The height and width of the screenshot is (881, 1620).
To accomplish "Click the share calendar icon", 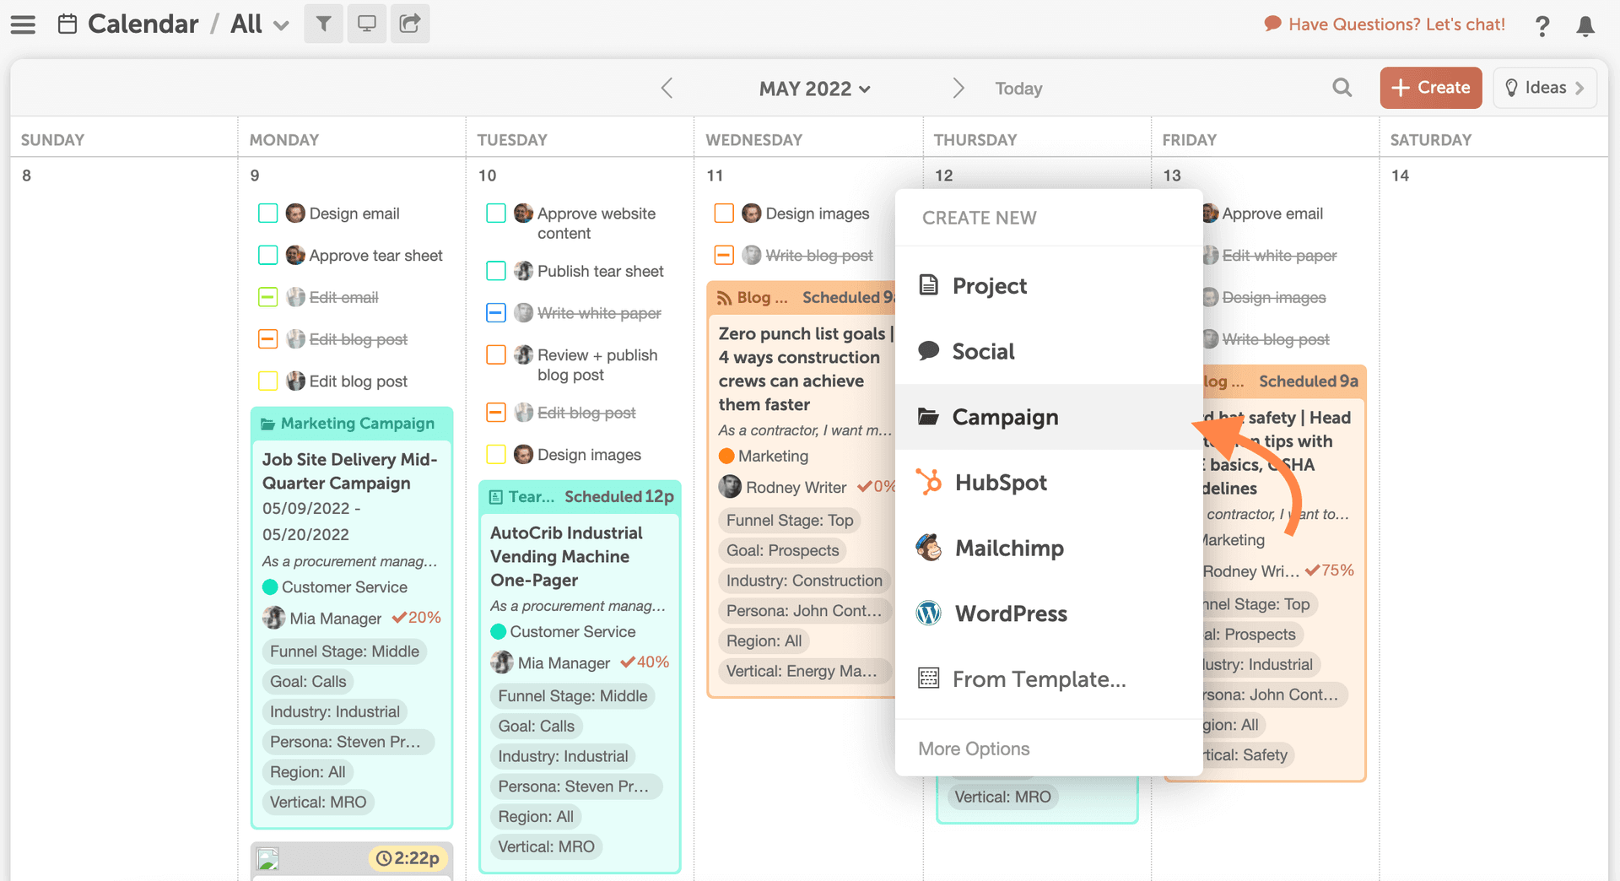I will [410, 24].
